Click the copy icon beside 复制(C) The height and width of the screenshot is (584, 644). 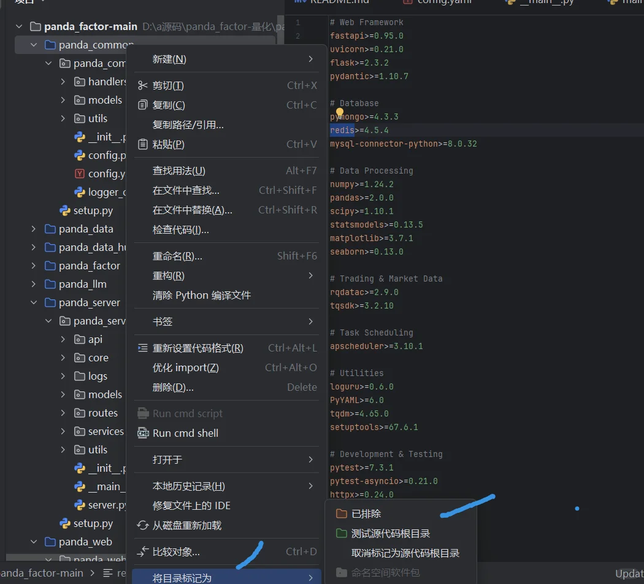(142, 105)
